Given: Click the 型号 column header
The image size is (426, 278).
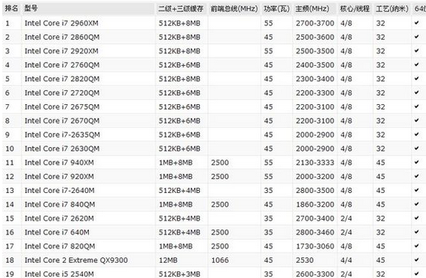Looking at the screenshot, I should 31,8.
